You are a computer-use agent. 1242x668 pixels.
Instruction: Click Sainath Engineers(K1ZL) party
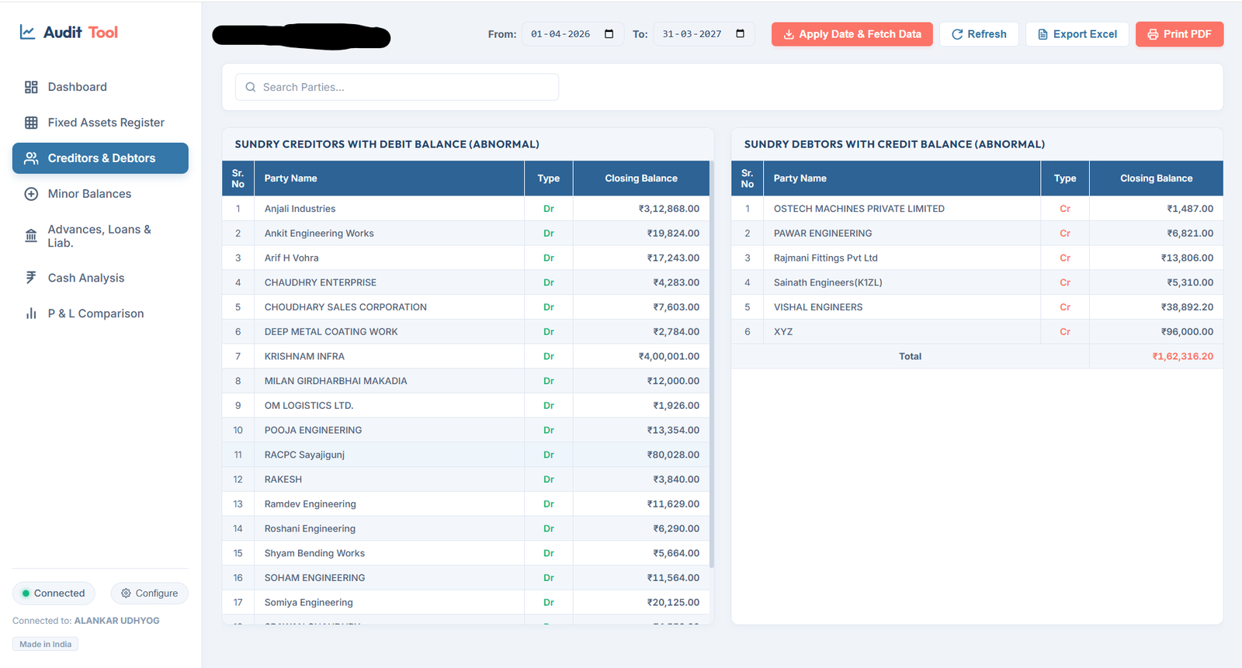tap(828, 282)
